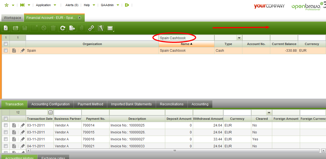Viewport: 326px width, 159px height.
Task: Open the Accounting Configuration tab
Action: pos(50,104)
